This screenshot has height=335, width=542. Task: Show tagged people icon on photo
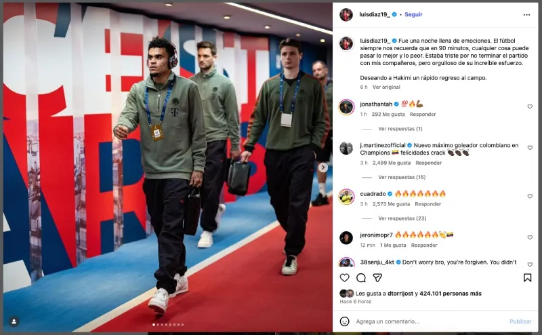14,321
